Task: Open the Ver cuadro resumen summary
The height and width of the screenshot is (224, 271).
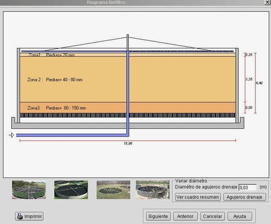Action: tap(198, 197)
